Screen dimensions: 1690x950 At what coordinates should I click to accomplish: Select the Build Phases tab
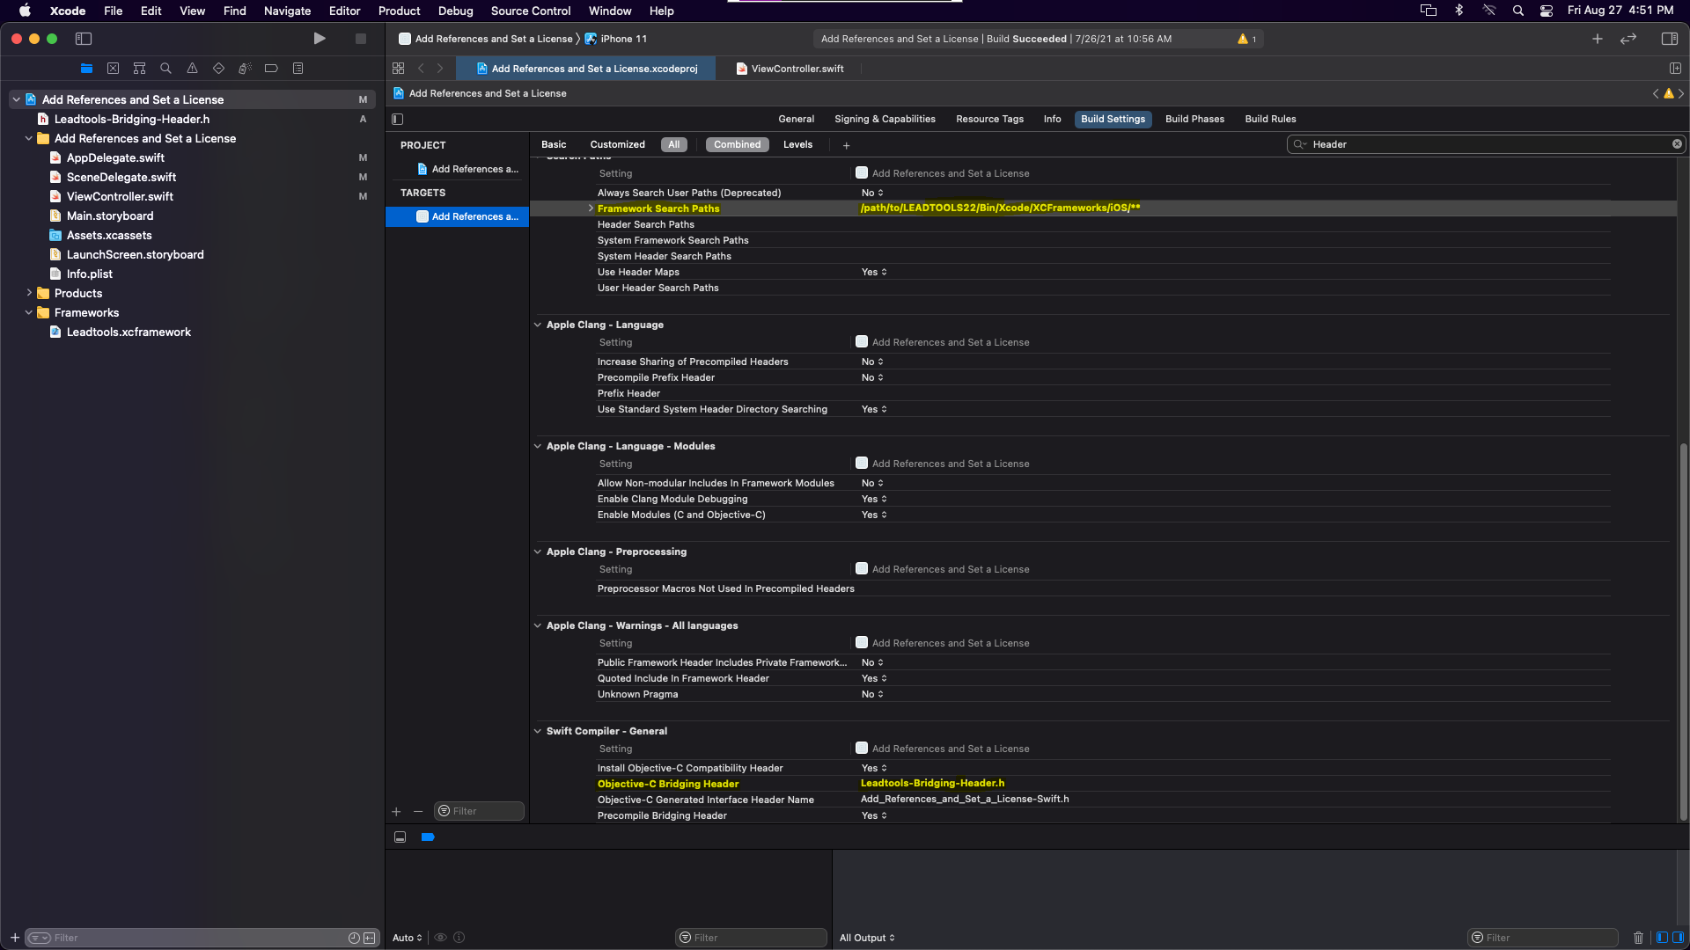click(1194, 119)
